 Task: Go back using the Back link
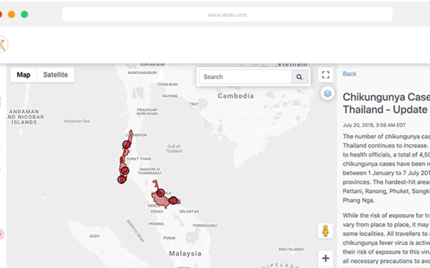click(350, 74)
